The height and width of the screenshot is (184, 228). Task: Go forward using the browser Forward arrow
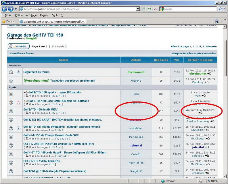coord(11,9)
